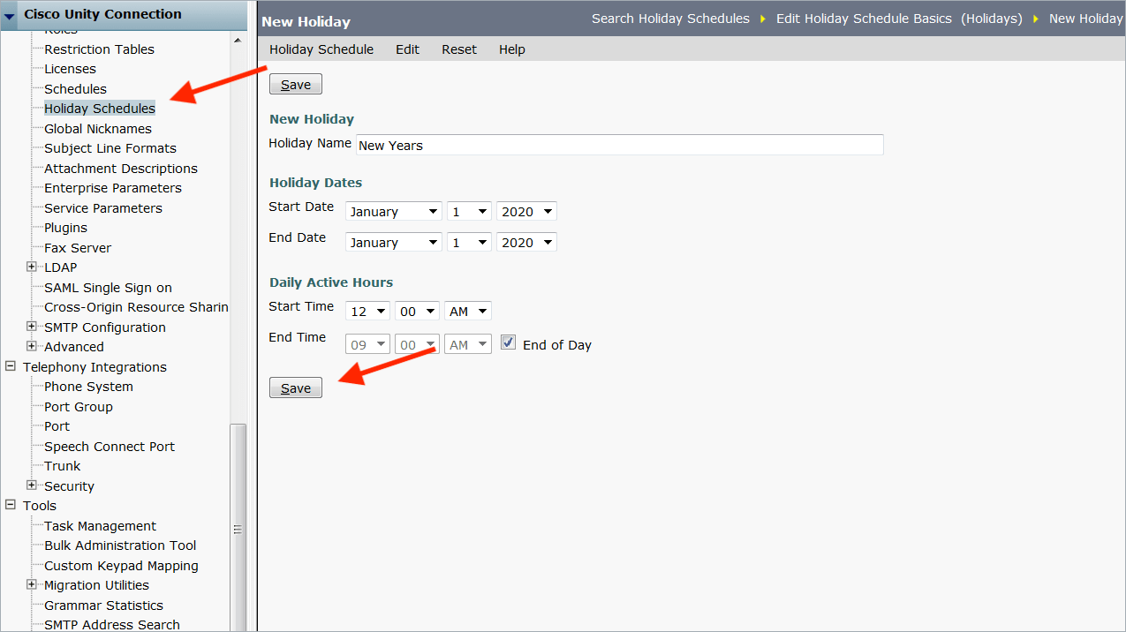Open the End Date day dropdown

pyautogui.click(x=469, y=243)
